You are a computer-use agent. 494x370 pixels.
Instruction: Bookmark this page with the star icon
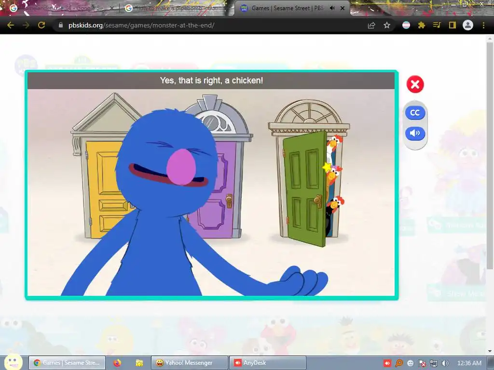tap(387, 25)
